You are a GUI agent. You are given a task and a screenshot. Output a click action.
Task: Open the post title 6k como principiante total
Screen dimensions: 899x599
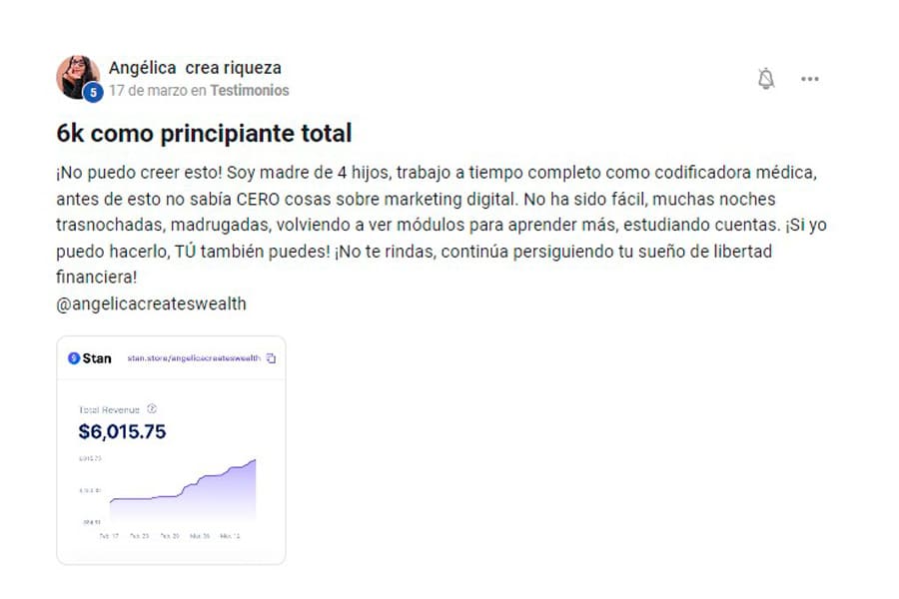point(204,133)
